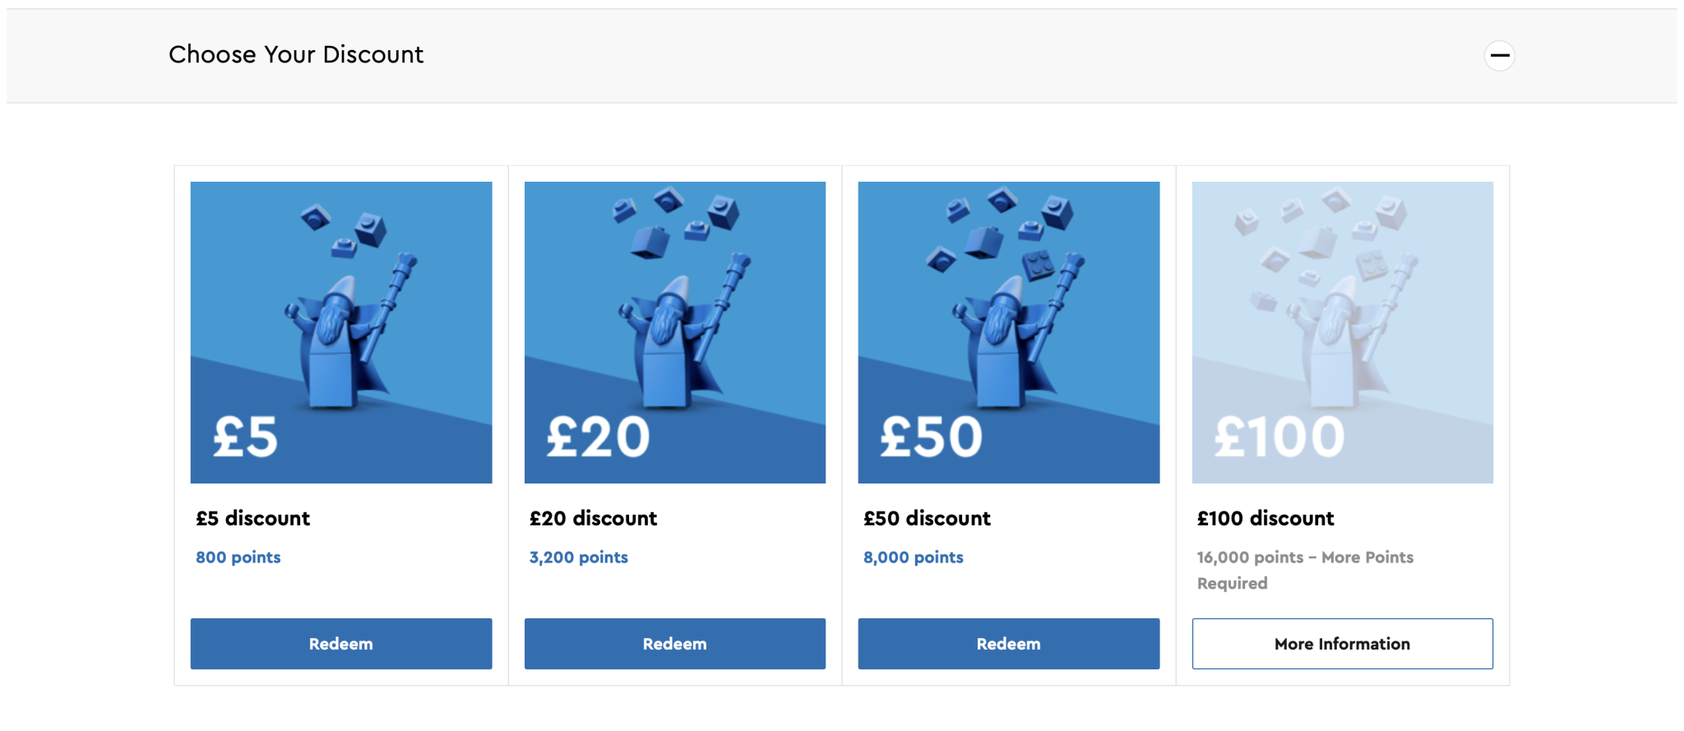
Task: Click the large £5 amount on the first card
Action: 245,437
